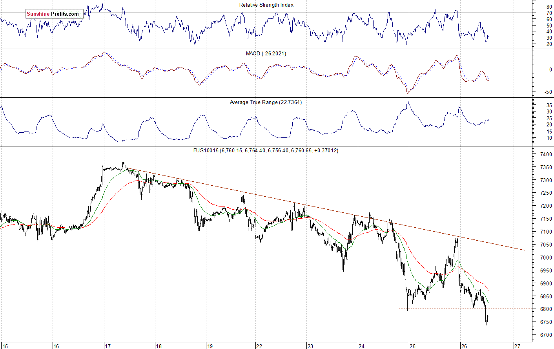Click the date 16 on time axis
Image resolution: width=554 pixels, height=349 pixels.
point(56,346)
